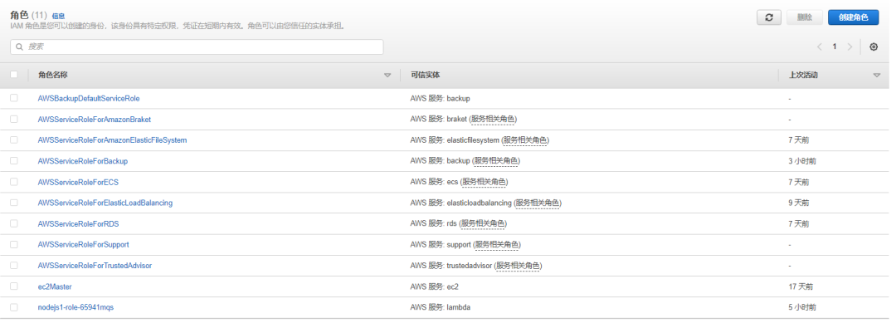This screenshot has height=323, width=896.
Task: Click 服务相关角色 in the trustedadvisor row
Action: click(x=518, y=266)
